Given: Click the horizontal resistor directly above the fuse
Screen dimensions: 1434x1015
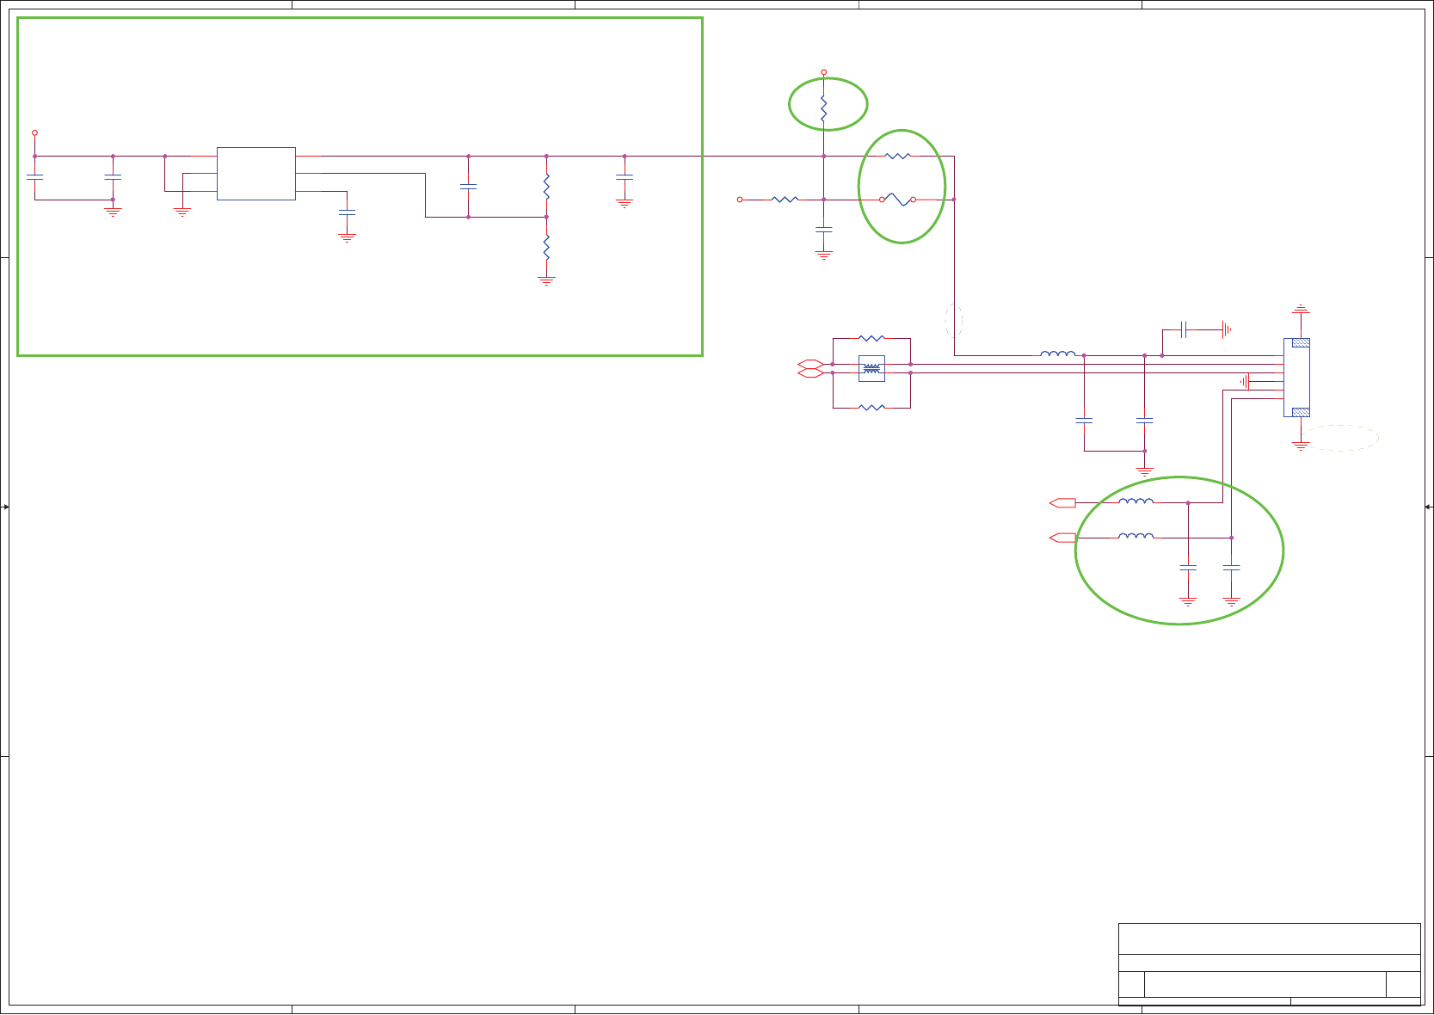Looking at the screenshot, I should coord(897,157).
